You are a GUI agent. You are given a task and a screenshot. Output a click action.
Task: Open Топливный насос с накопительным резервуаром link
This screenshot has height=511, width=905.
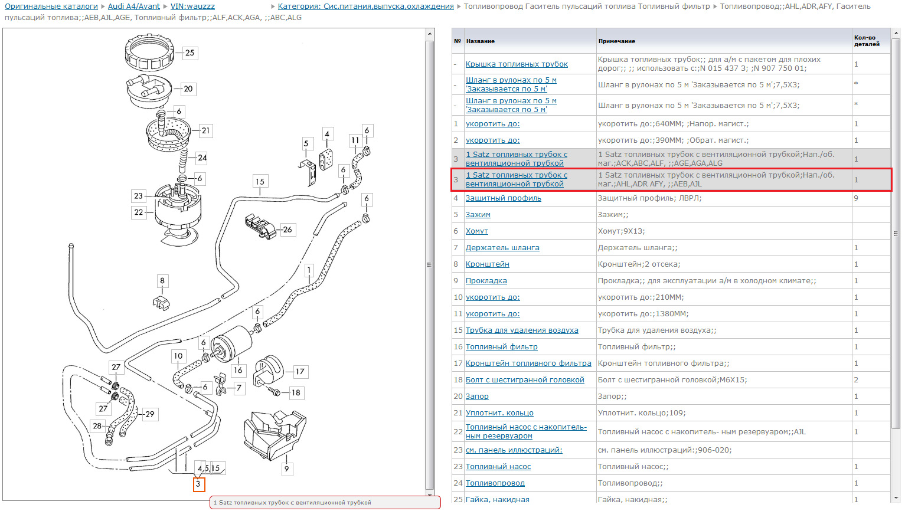click(x=526, y=431)
